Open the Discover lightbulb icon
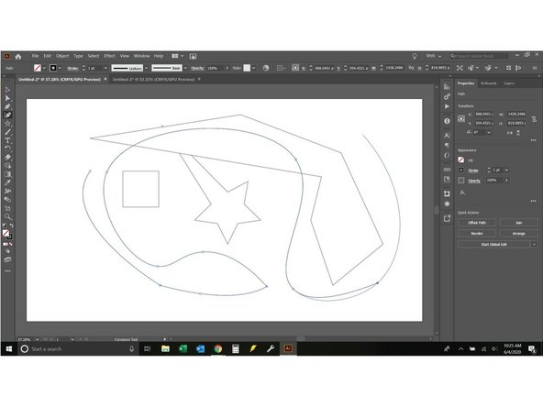This screenshot has width=543, height=407. [415, 56]
